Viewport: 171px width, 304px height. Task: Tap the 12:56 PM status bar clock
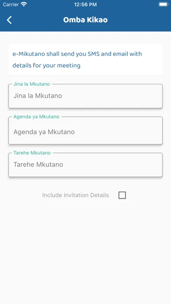(x=85, y=4)
